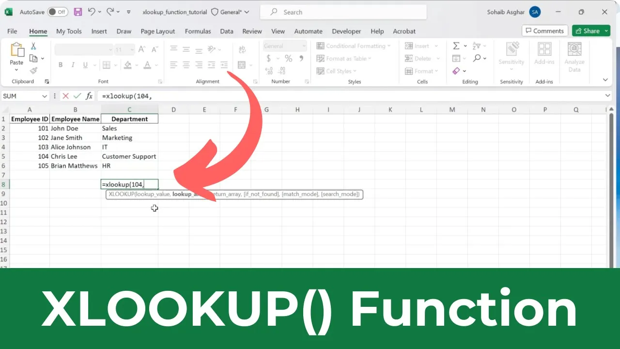Screen dimensions: 620x349
Task: Open Format as Table dropdown
Action: [344, 59]
